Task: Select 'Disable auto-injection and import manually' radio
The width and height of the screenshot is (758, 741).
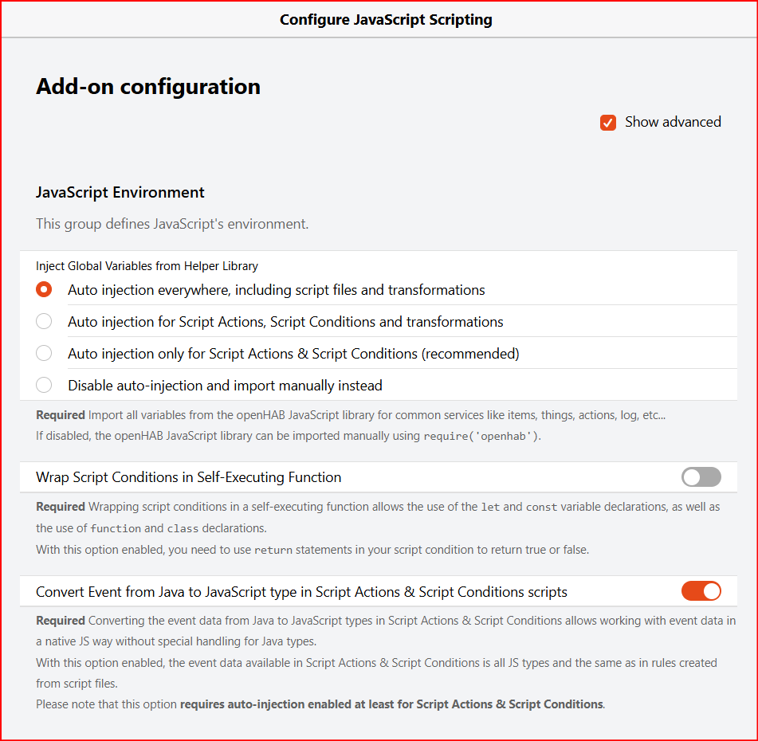Action: pos(44,386)
